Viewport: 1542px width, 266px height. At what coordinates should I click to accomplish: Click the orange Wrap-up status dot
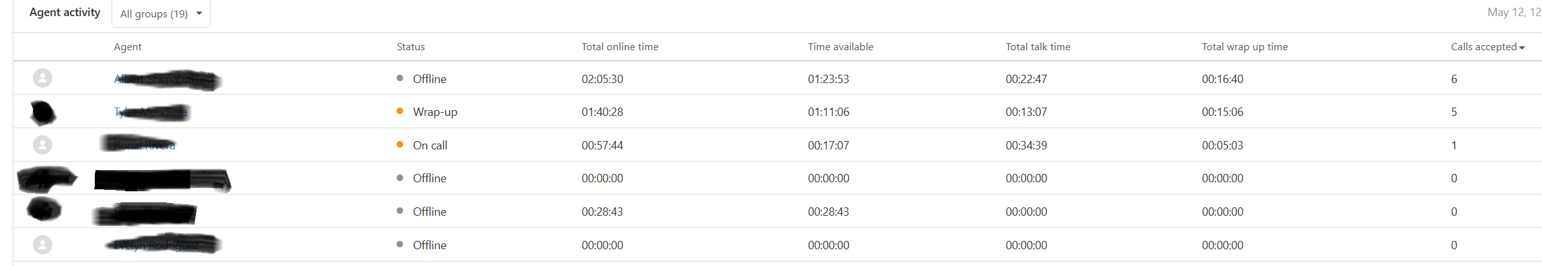click(400, 111)
